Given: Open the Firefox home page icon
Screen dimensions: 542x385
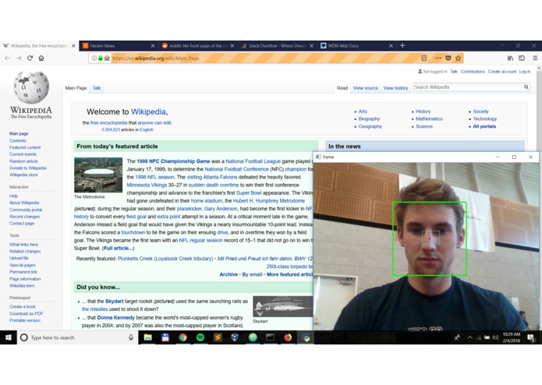Looking at the screenshot, I should [41, 58].
